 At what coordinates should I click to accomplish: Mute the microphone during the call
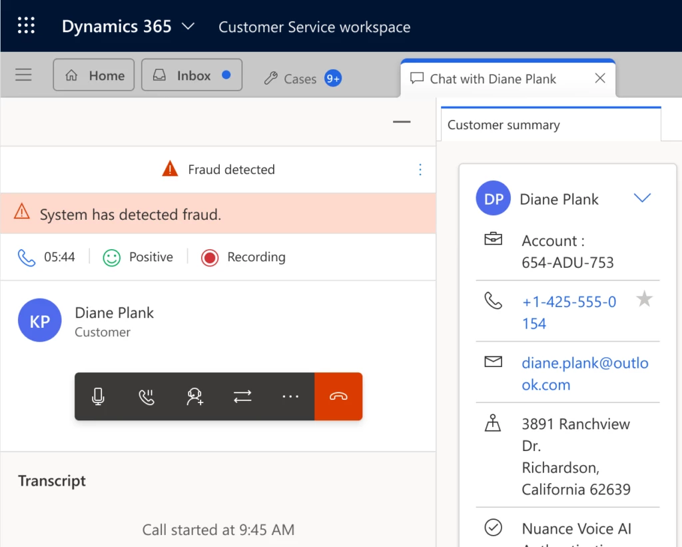pos(98,396)
